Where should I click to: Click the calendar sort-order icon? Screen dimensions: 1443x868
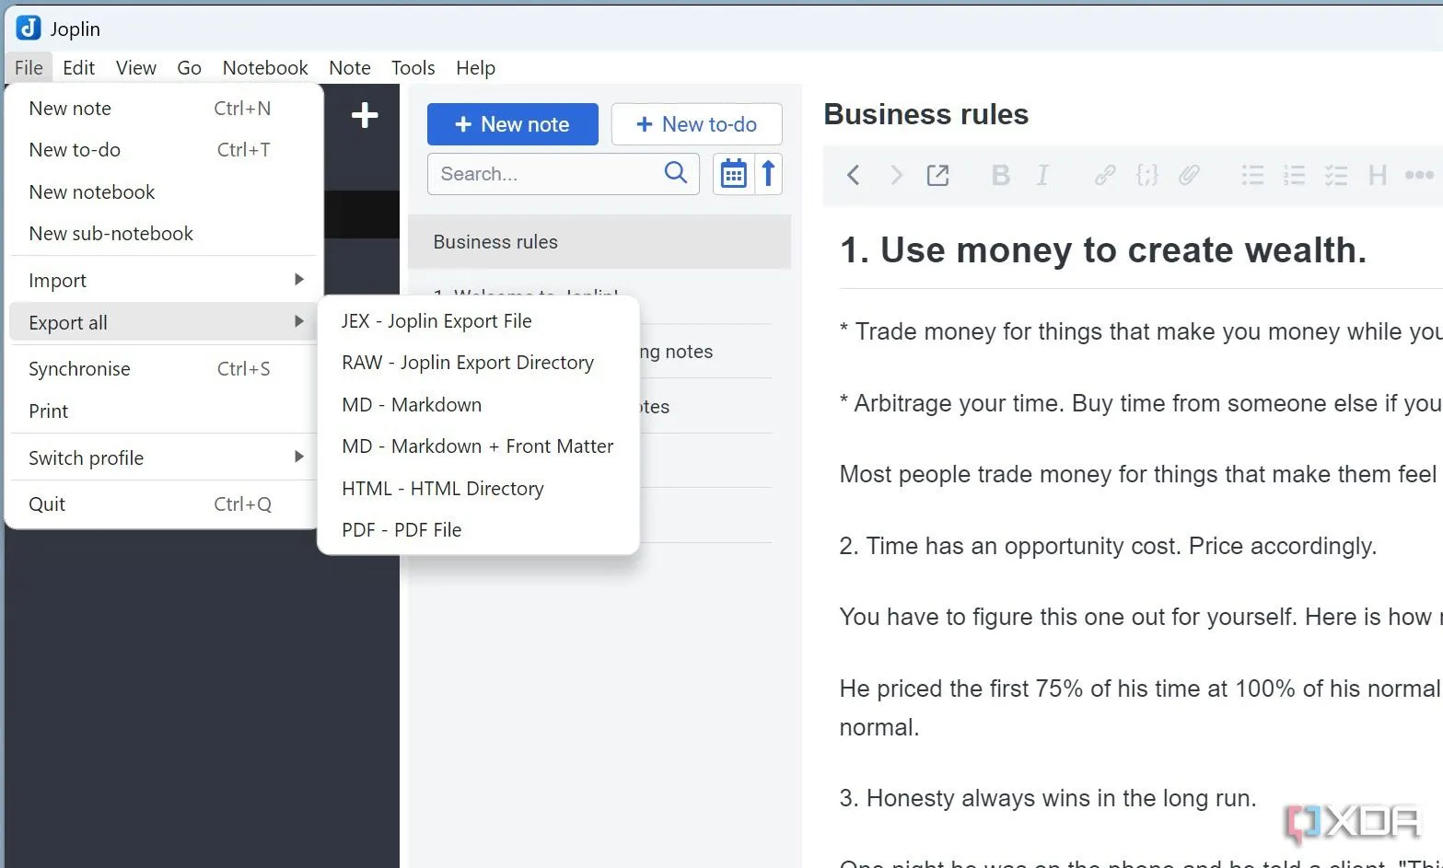point(733,173)
